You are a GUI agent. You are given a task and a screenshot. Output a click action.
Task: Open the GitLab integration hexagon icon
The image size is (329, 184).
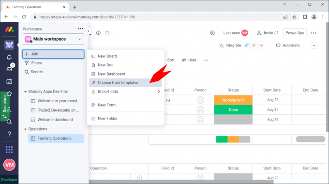(261, 45)
